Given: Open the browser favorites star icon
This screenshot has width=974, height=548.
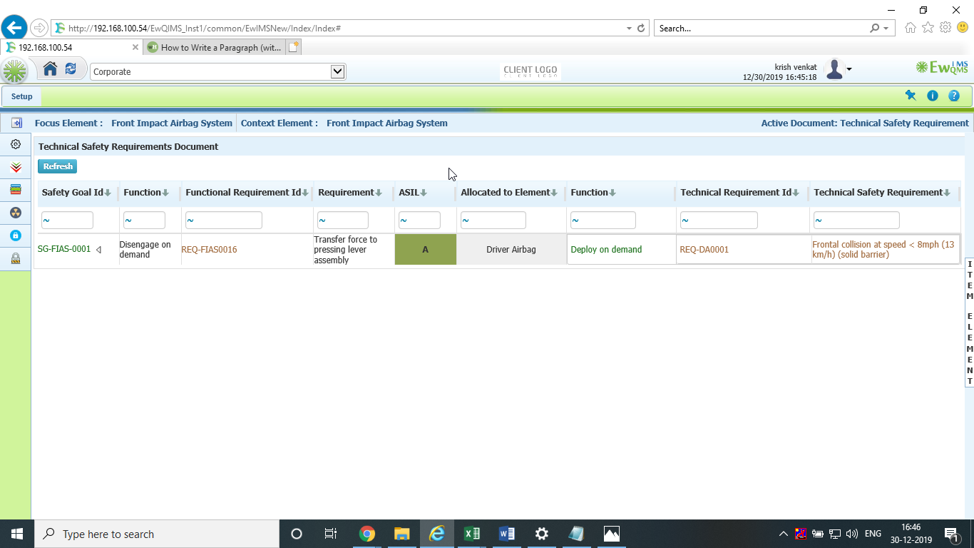Looking at the screenshot, I should click(928, 28).
